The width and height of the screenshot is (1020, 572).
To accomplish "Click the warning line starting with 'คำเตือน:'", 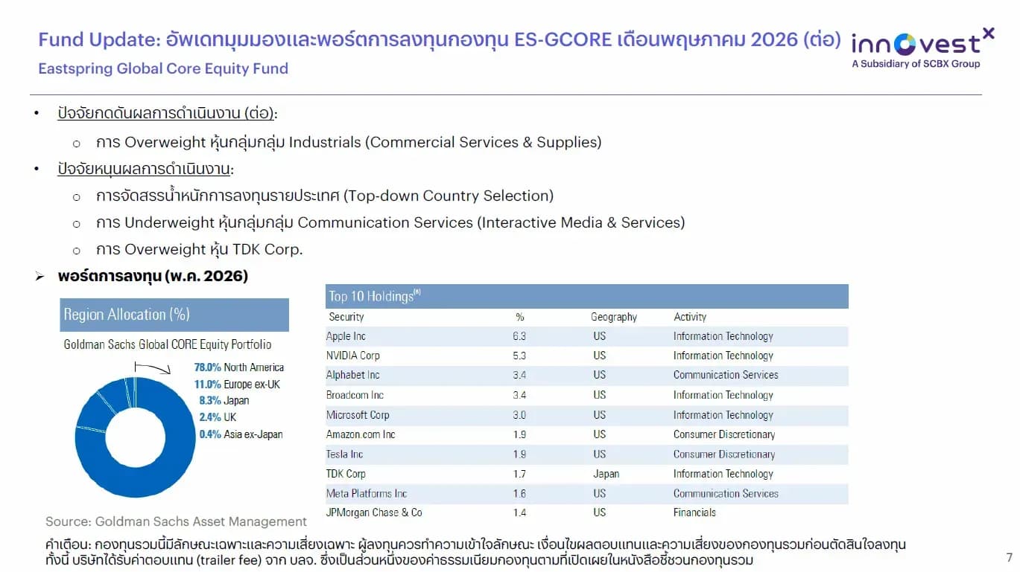I will coord(476,544).
